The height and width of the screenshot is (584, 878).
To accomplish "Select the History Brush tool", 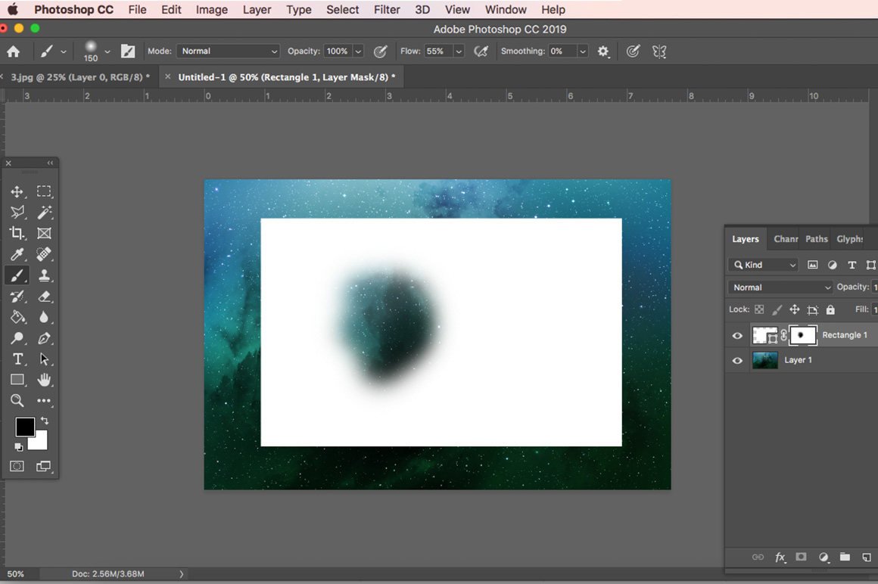I will [17, 297].
